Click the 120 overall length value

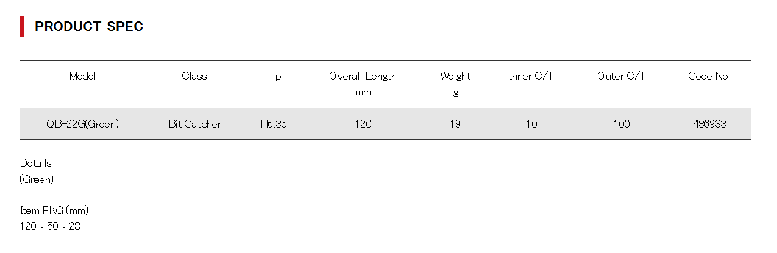363,124
